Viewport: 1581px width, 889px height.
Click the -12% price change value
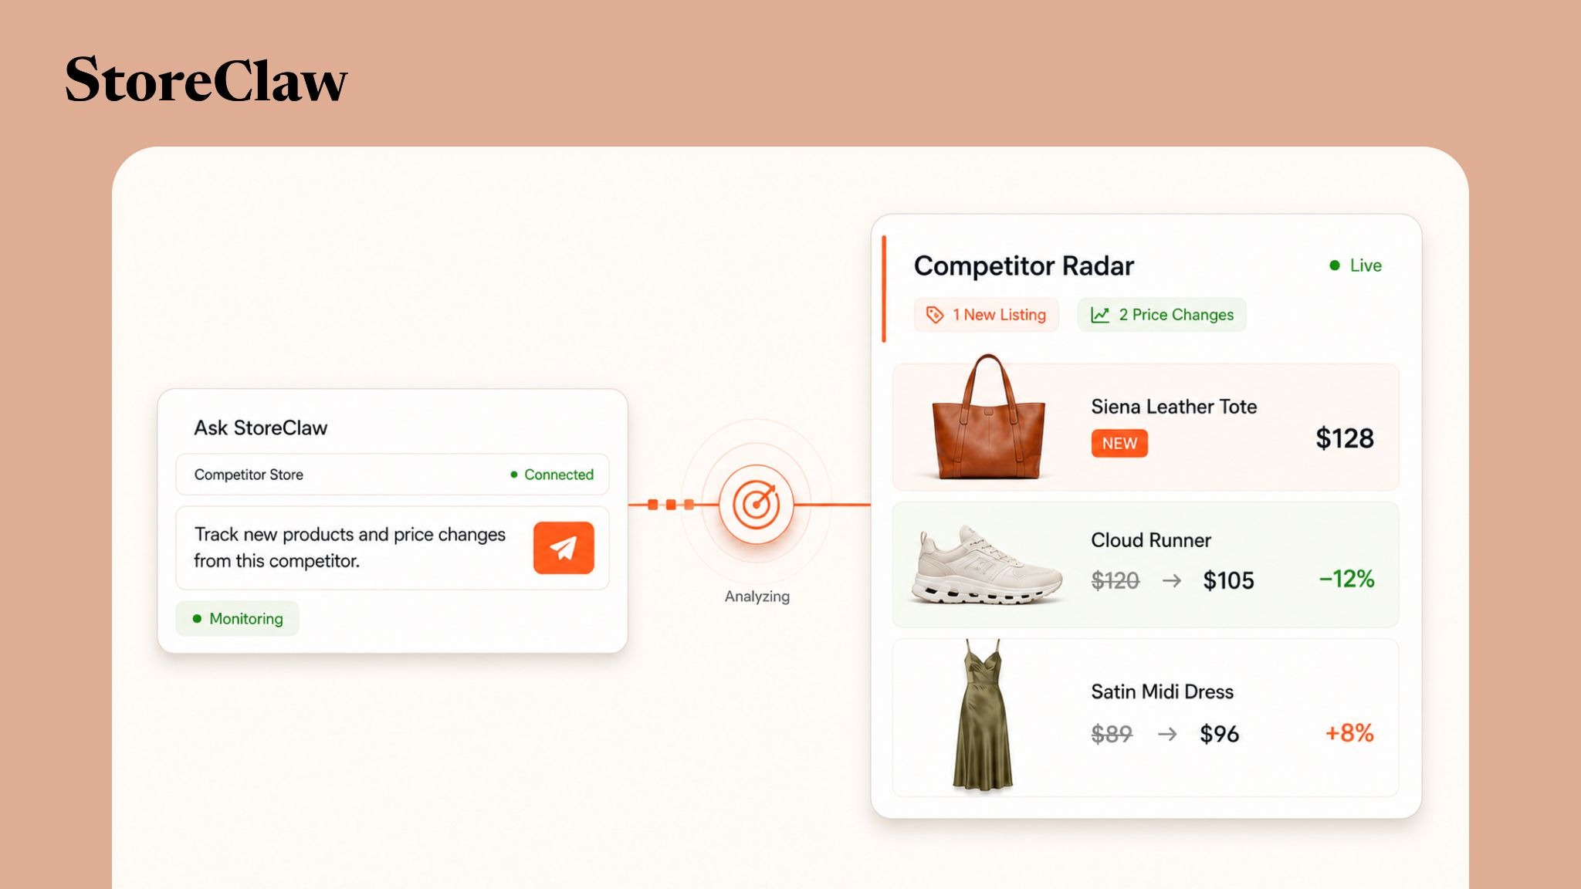(1346, 579)
